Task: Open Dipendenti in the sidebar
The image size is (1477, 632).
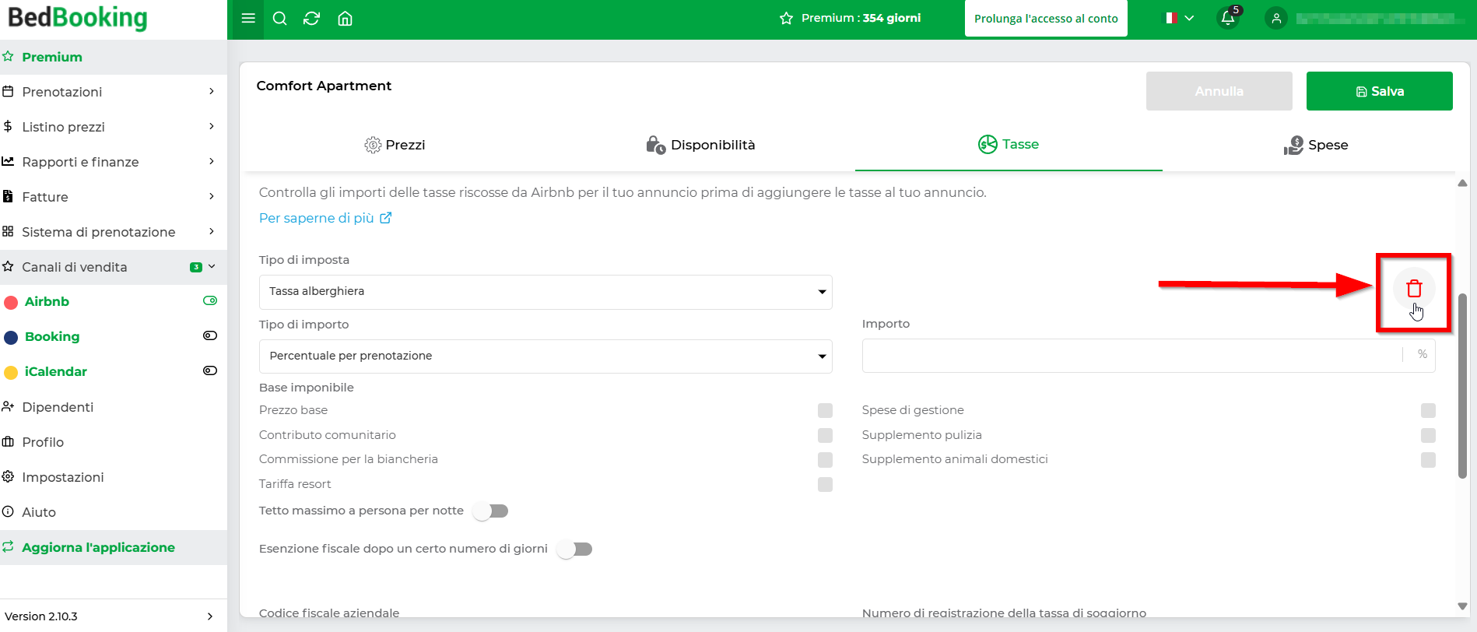Action: [58, 407]
